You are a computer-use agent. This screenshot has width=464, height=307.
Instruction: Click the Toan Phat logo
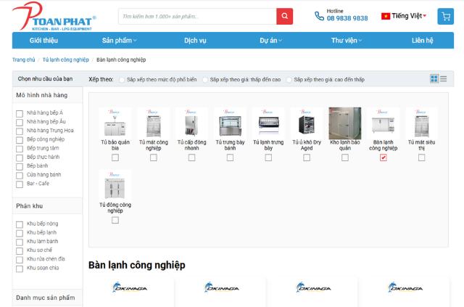tap(54, 16)
